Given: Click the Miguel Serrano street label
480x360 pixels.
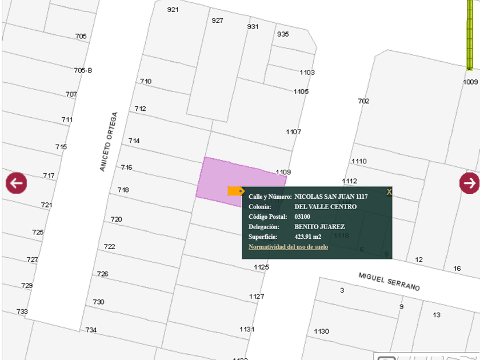Looking at the screenshot, I should [389, 281].
